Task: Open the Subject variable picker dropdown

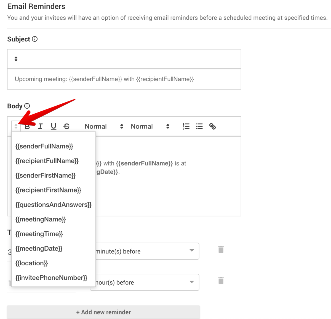Action: (16, 59)
